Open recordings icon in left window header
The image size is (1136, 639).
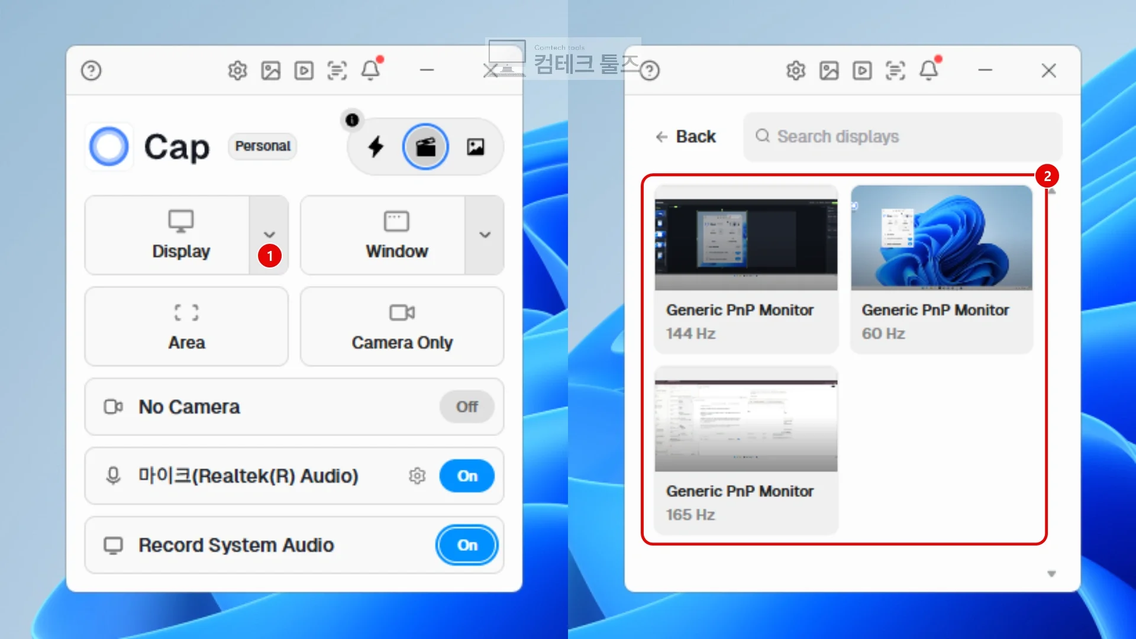[304, 70]
